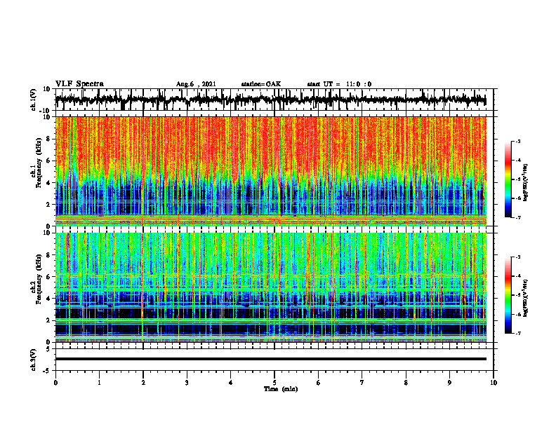Click time axis tick label "5"

274,383
